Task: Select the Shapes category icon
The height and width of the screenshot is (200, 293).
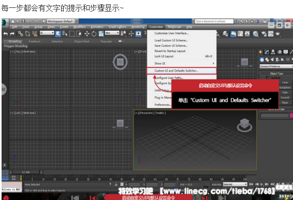Action: pos(267,59)
